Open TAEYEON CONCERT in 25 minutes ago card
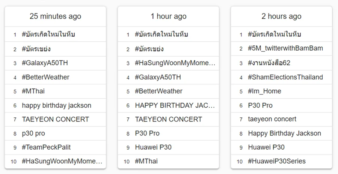 (x=56, y=119)
